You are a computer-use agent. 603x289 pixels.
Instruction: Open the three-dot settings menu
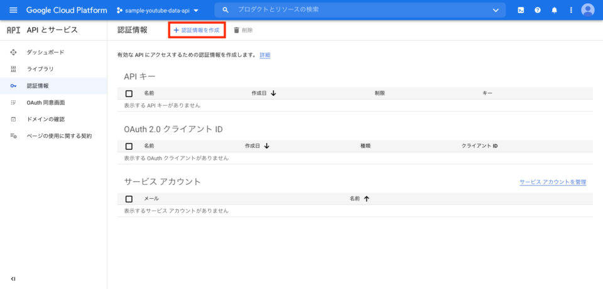(x=571, y=11)
